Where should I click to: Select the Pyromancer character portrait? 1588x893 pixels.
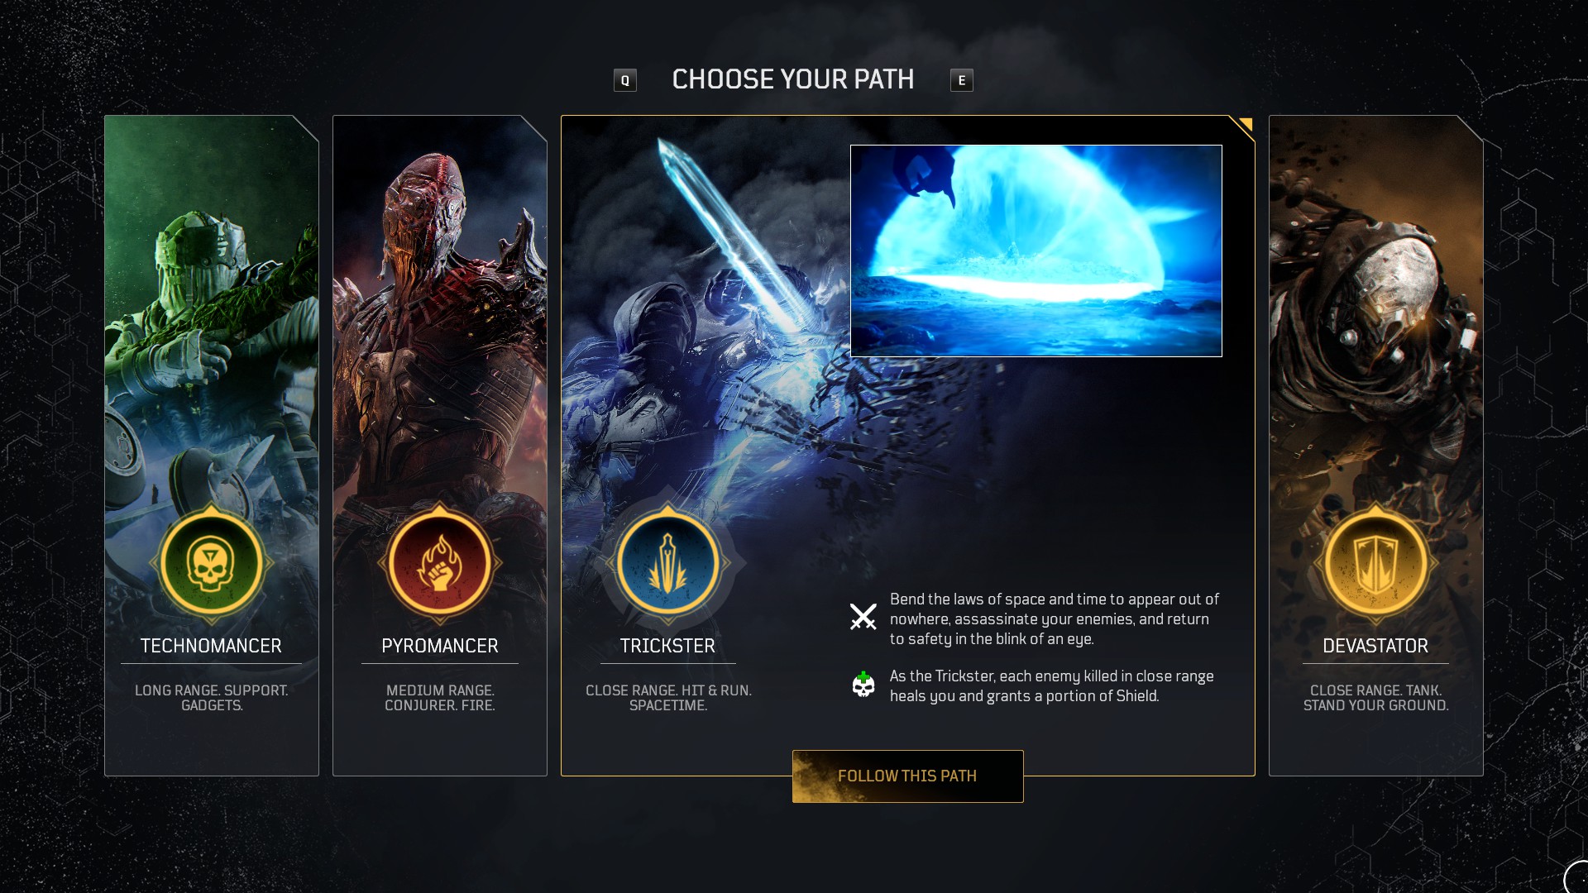pyautogui.click(x=440, y=331)
